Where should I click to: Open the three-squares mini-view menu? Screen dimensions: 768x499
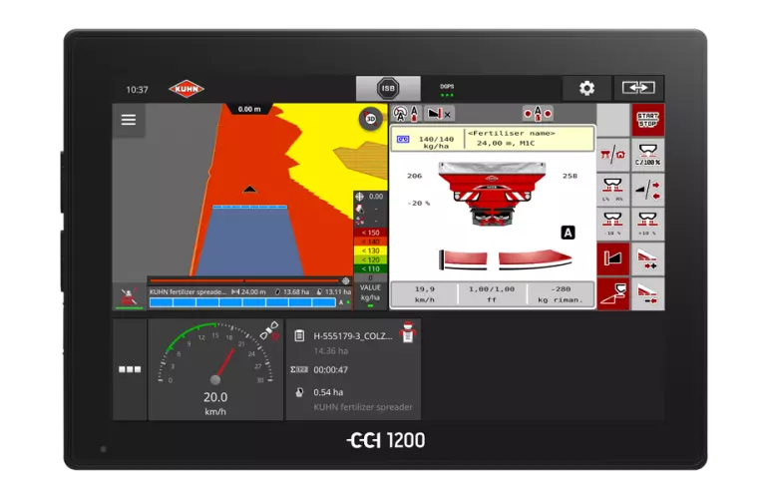click(130, 369)
